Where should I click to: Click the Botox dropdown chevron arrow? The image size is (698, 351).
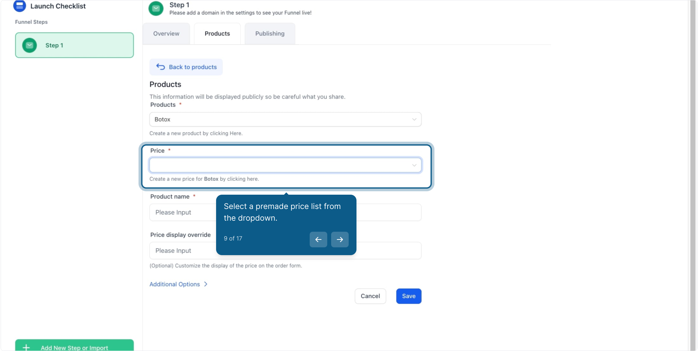[x=414, y=119]
